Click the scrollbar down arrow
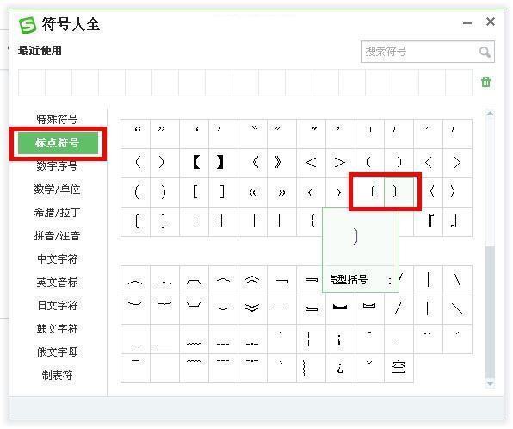This screenshot has width=513, height=429. (490, 383)
